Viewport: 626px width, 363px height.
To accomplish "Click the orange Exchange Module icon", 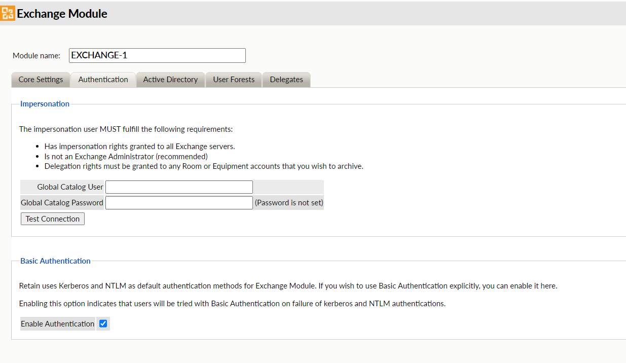I will (8, 13).
